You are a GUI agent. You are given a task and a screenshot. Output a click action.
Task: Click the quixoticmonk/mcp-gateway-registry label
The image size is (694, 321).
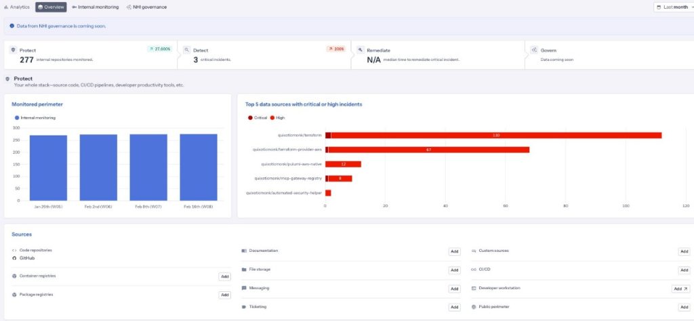[x=288, y=179]
